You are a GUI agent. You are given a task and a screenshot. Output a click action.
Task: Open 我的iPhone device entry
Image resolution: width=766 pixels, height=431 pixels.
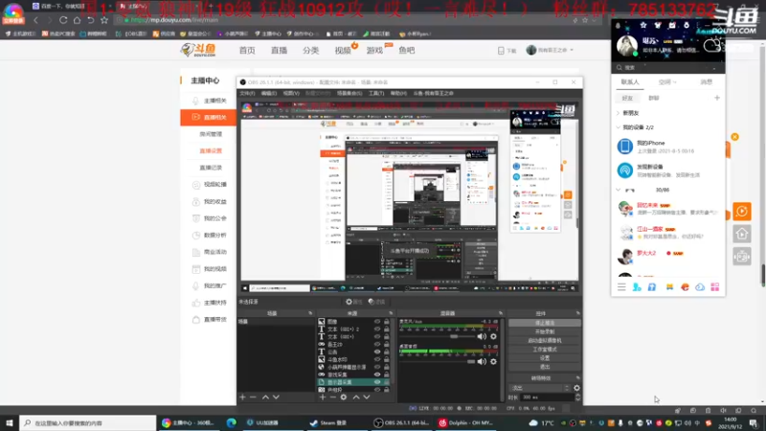(x=667, y=147)
